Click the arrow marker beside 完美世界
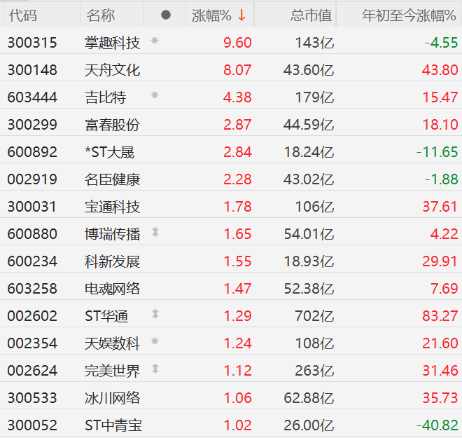This screenshot has height=438, width=462. [155, 369]
